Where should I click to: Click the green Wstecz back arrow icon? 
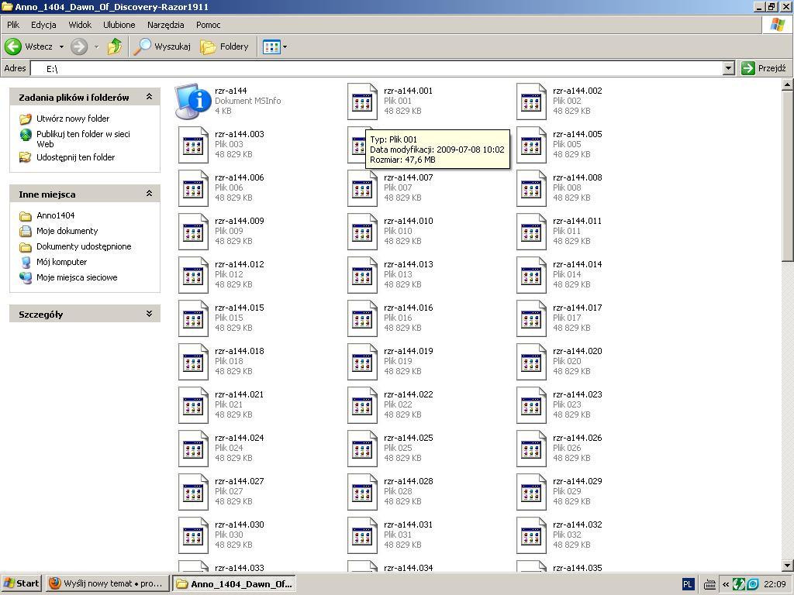tap(13, 46)
